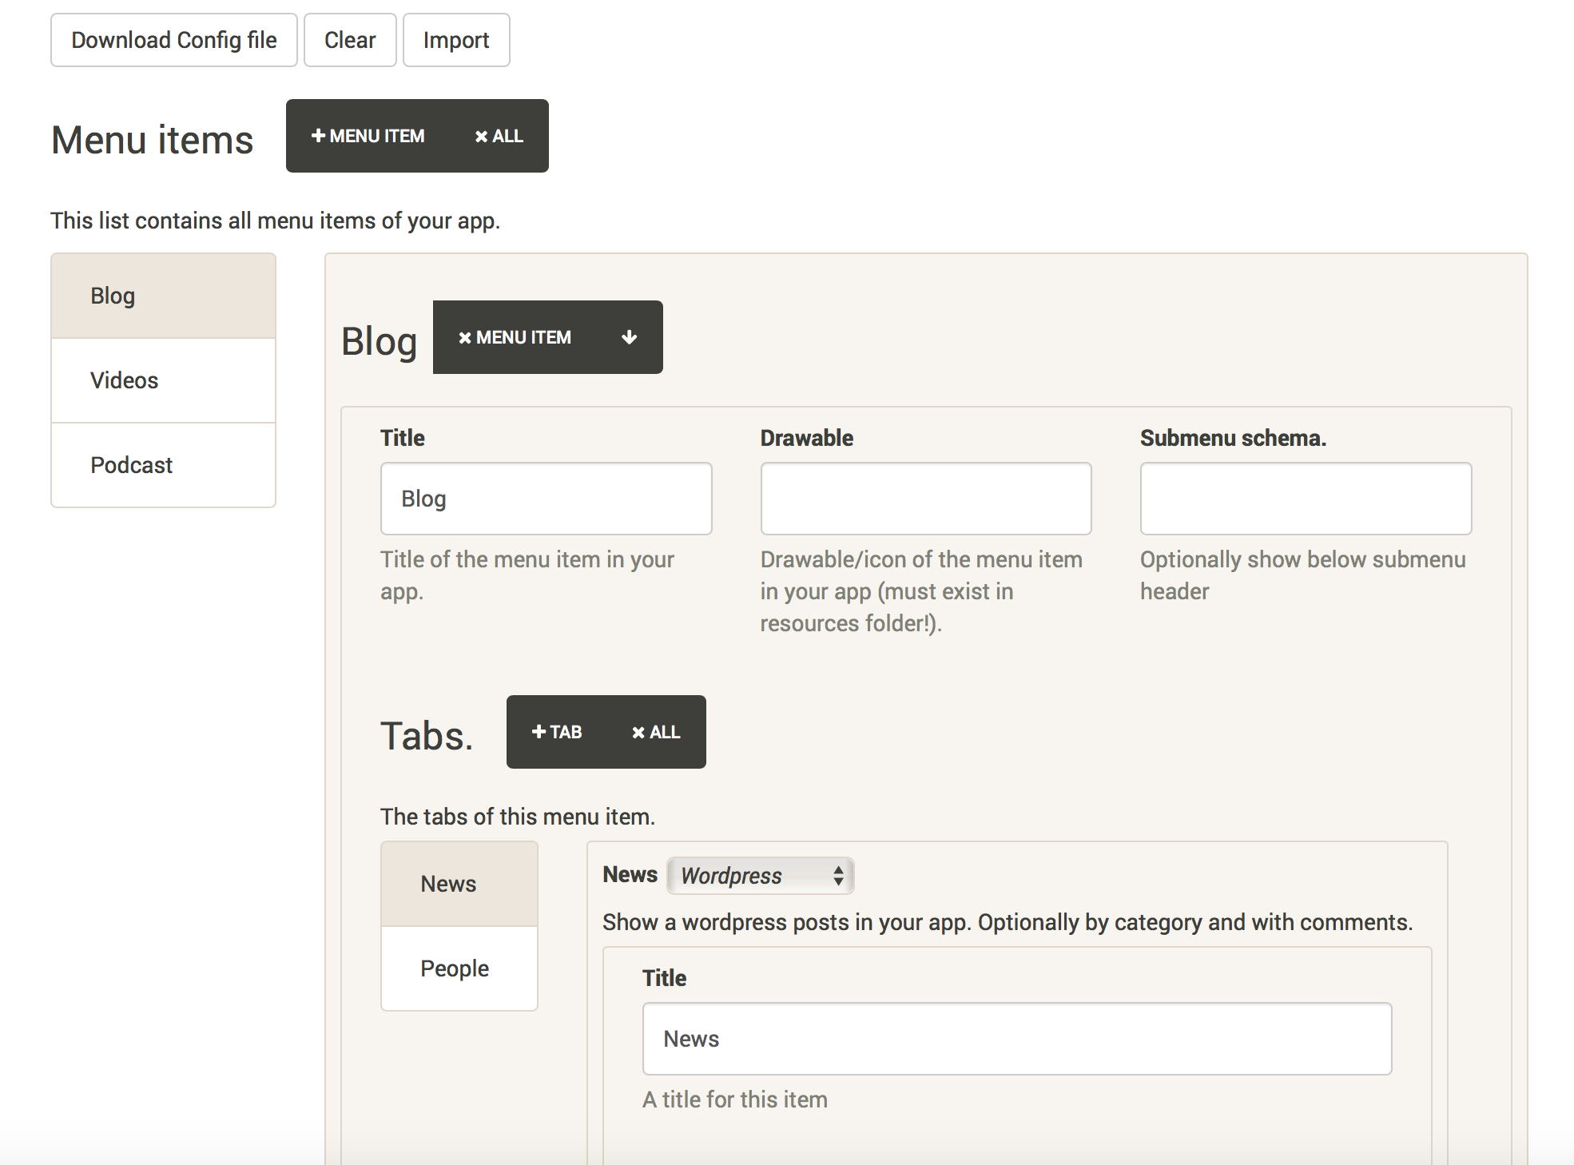
Task: Click the + MENU ITEM add button
Action: pyautogui.click(x=368, y=136)
